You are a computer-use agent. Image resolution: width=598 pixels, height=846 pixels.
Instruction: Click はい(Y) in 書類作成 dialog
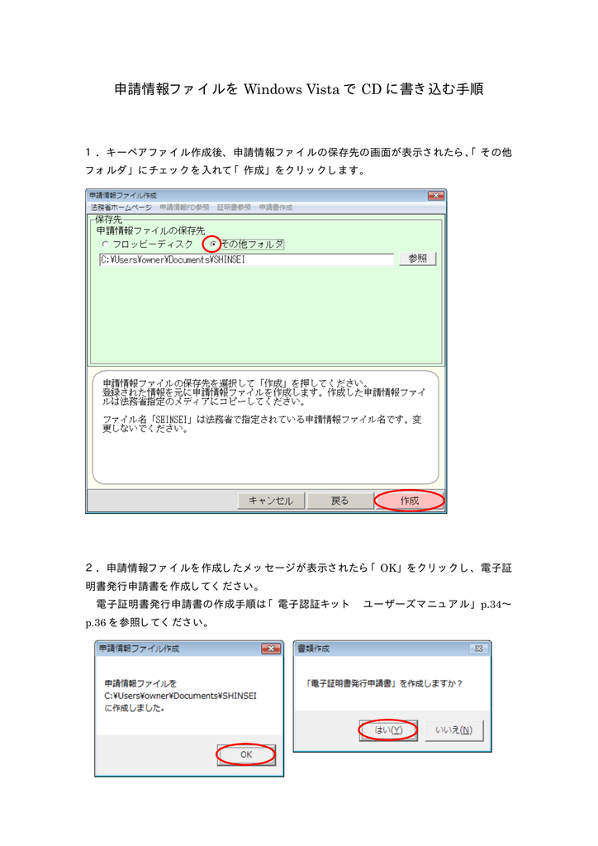(388, 730)
